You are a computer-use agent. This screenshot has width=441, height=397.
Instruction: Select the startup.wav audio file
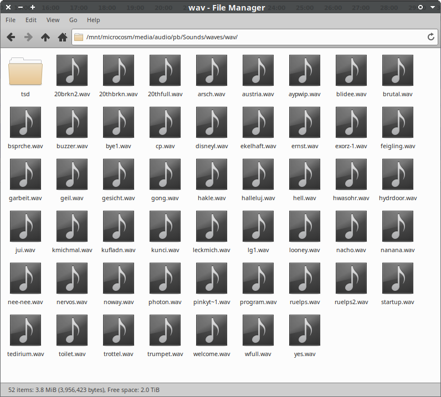pyautogui.click(x=398, y=279)
